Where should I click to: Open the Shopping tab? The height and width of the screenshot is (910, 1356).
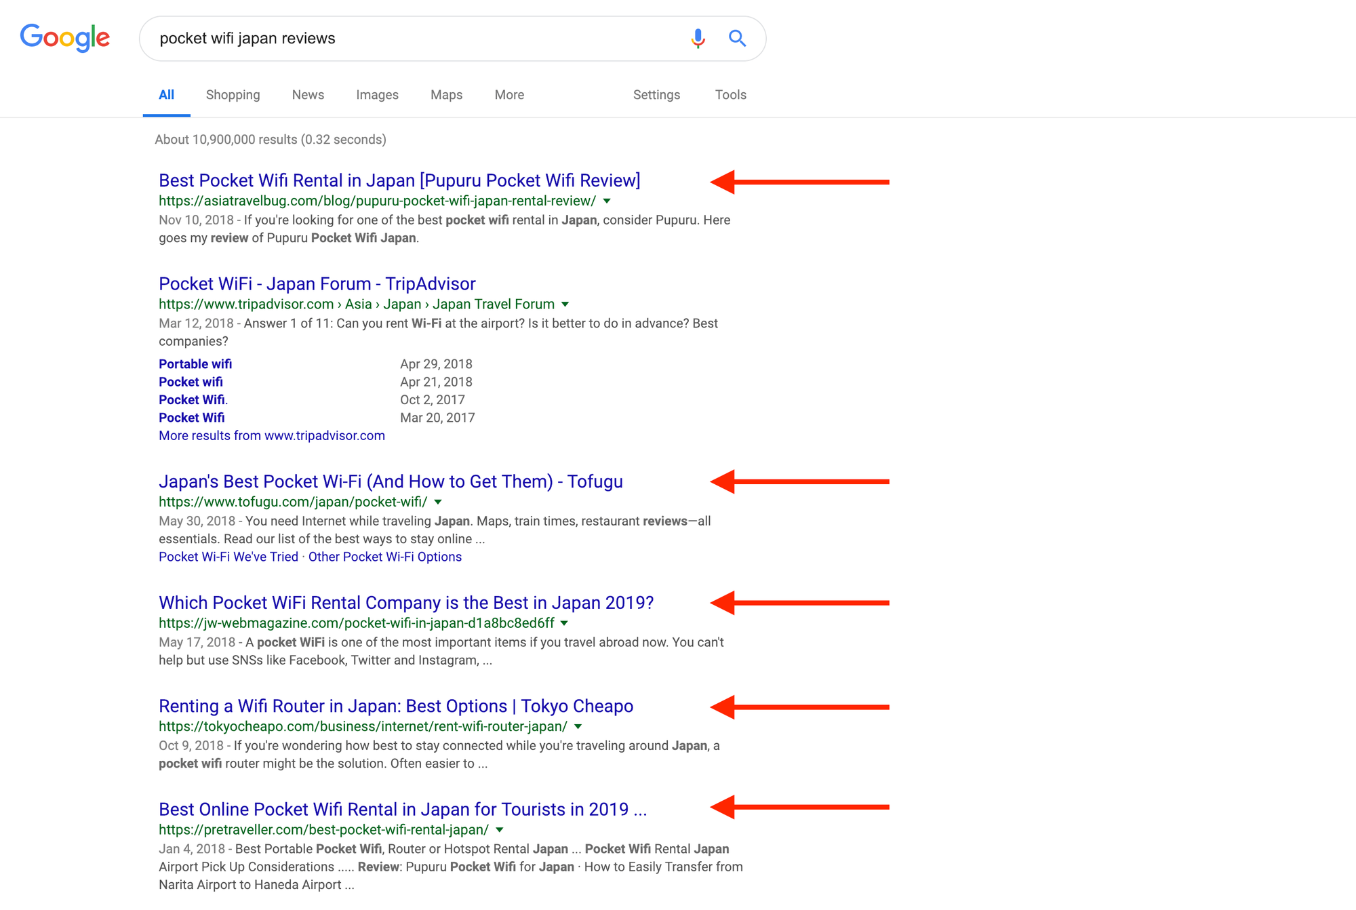[233, 95]
